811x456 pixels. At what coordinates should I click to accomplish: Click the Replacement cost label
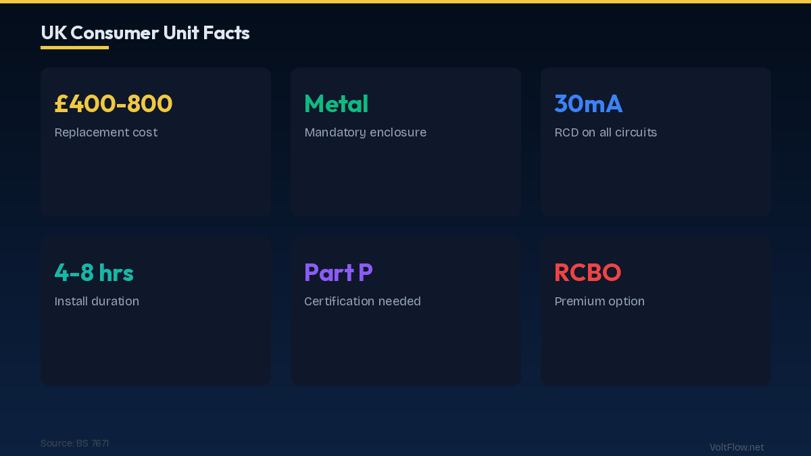pyautogui.click(x=106, y=132)
